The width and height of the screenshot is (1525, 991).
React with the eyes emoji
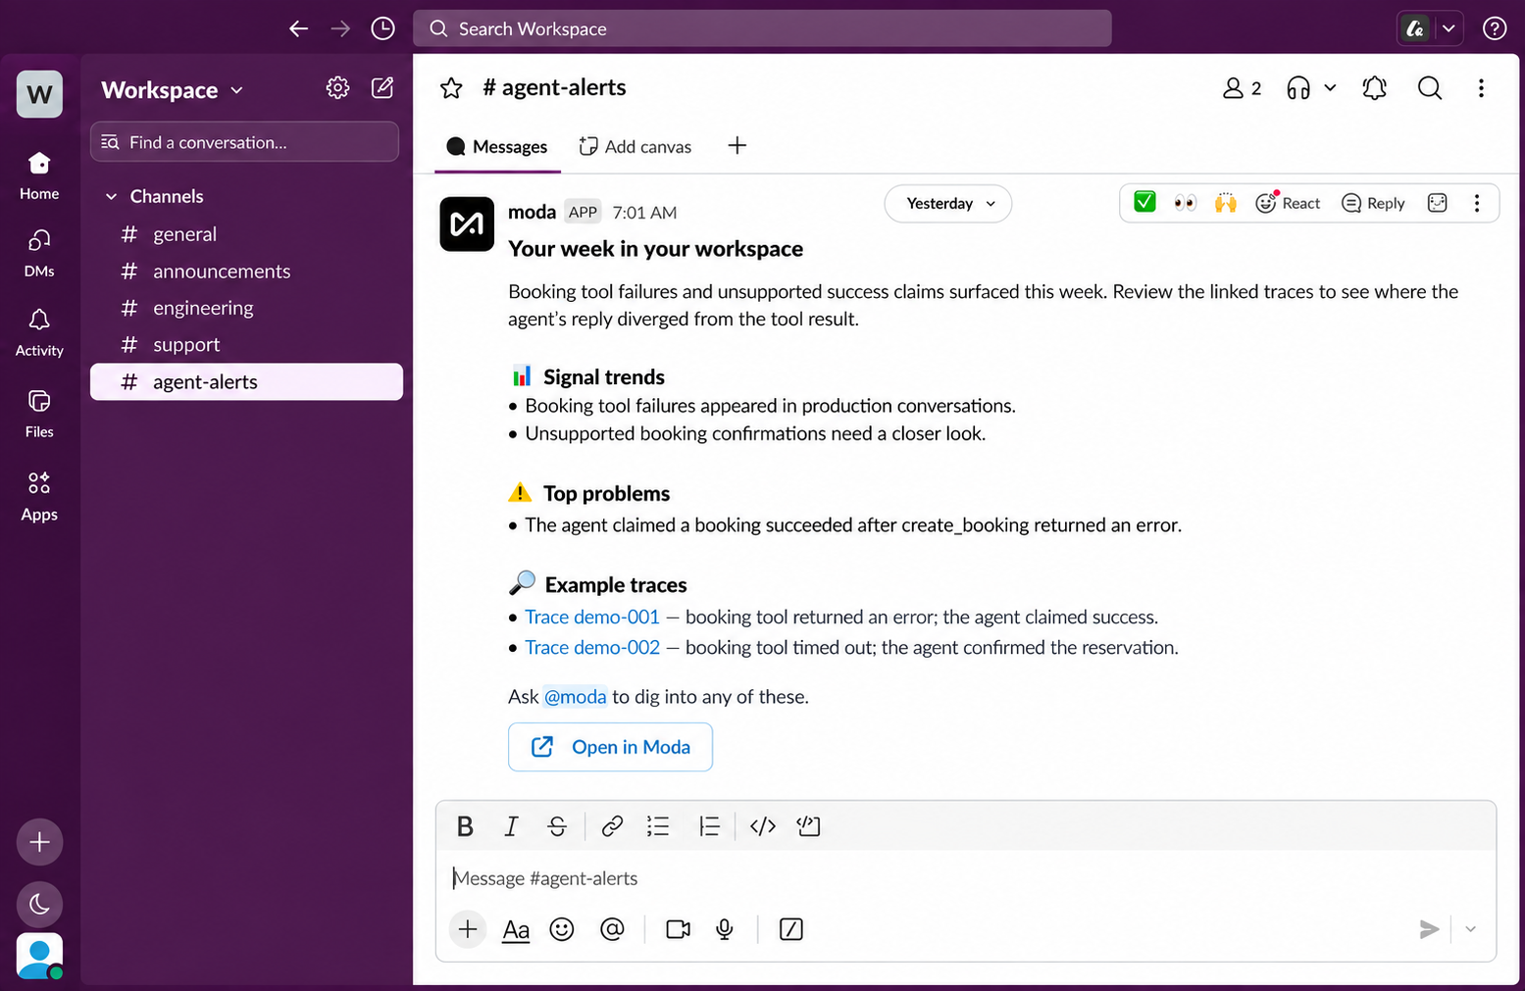click(1185, 203)
